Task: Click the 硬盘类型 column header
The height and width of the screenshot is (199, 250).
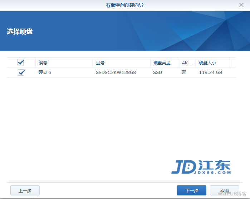Action: click(162, 63)
